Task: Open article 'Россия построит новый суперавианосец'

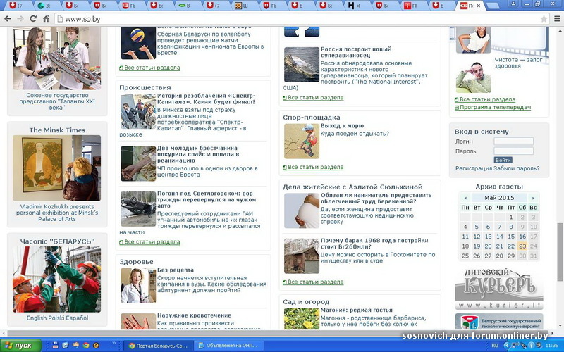Action: 356,52
